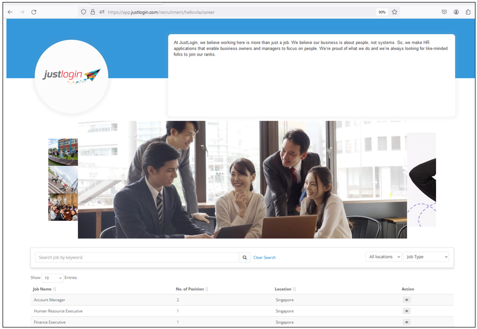Click the 90% zoom level indicator
477x329 pixels.
click(x=382, y=12)
